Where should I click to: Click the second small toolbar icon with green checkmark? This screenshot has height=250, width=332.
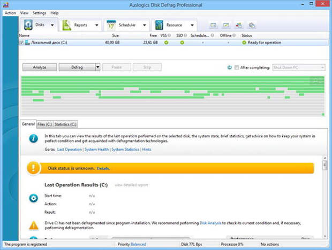click(226, 25)
